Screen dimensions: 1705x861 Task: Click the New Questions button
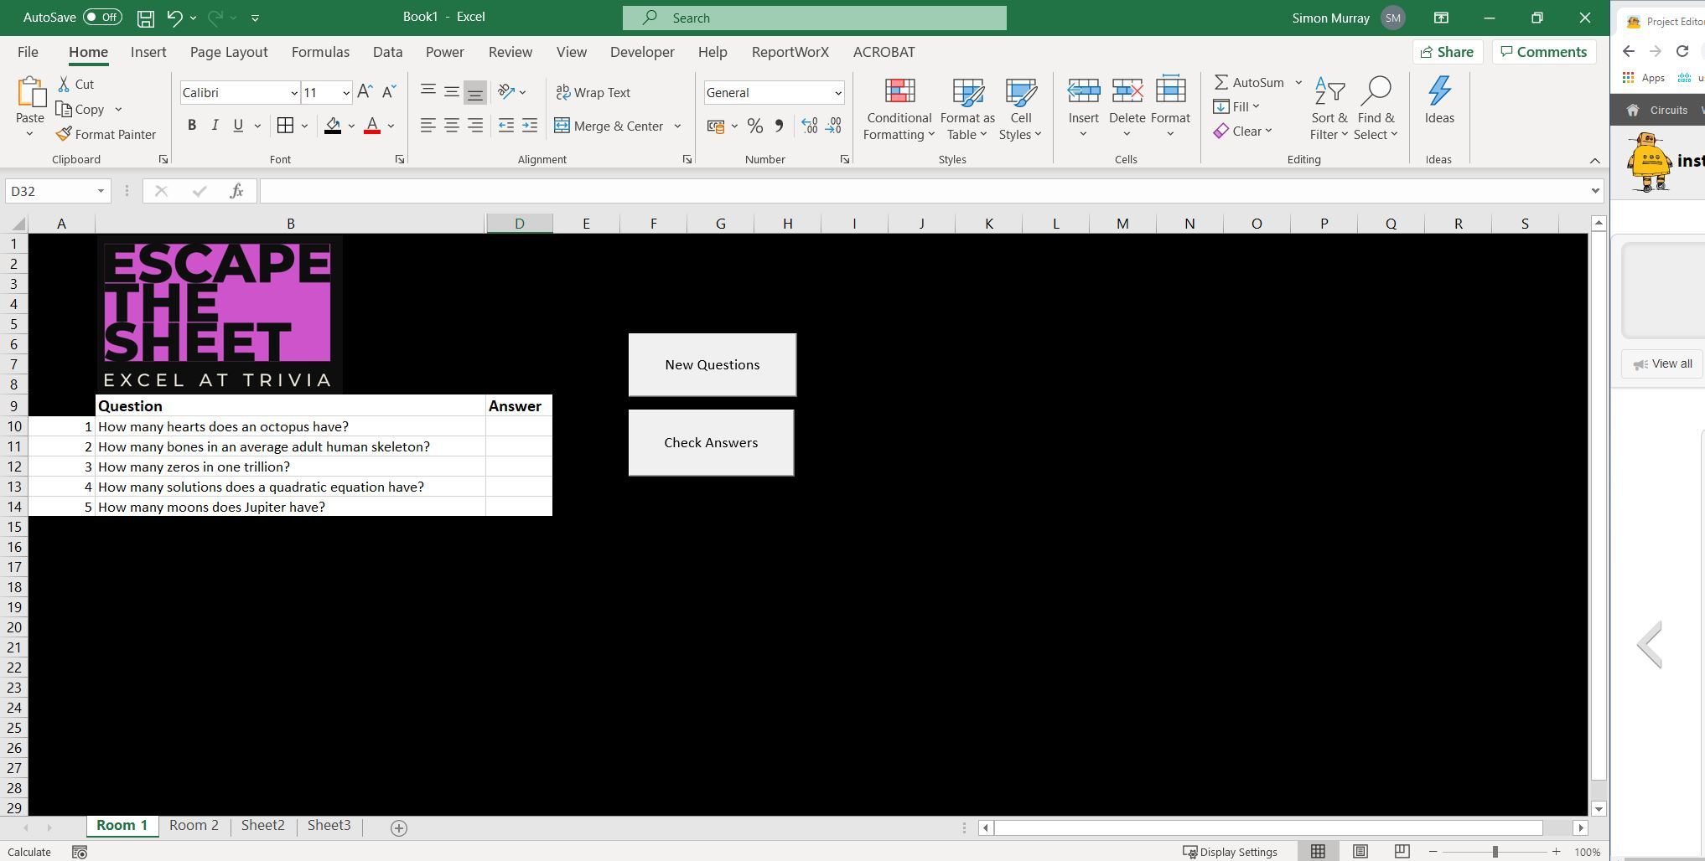(x=713, y=365)
